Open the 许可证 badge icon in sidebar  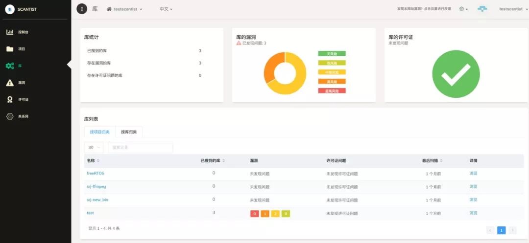click(x=10, y=99)
